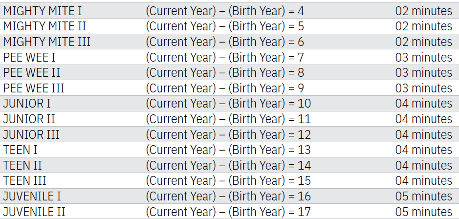Select the JUVENILE I division name
This screenshot has height=219, width=459.
tap(32, 196)
